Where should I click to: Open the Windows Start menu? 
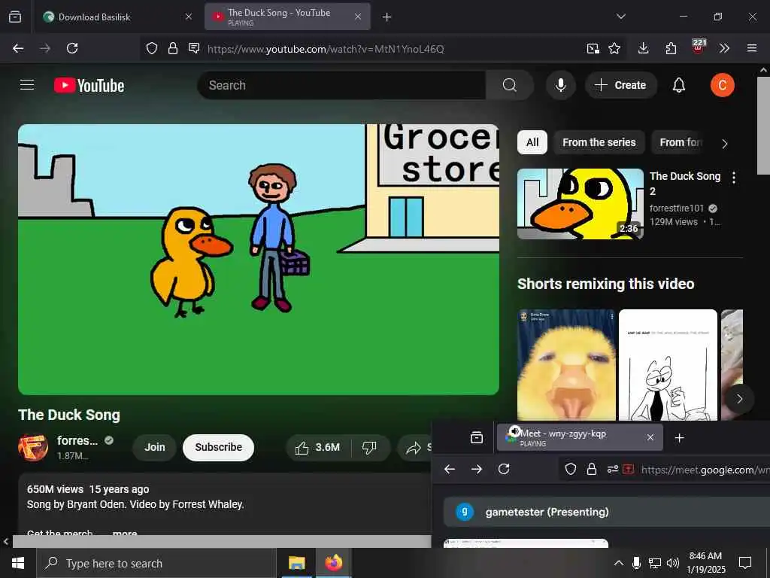click(18, 563)
